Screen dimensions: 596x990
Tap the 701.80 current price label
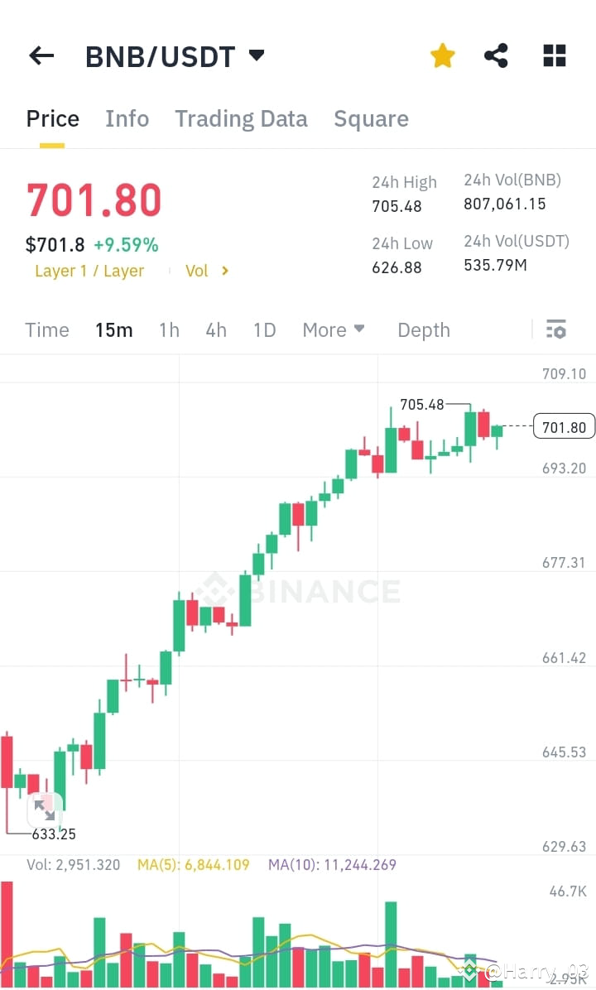tap(564, 427)
